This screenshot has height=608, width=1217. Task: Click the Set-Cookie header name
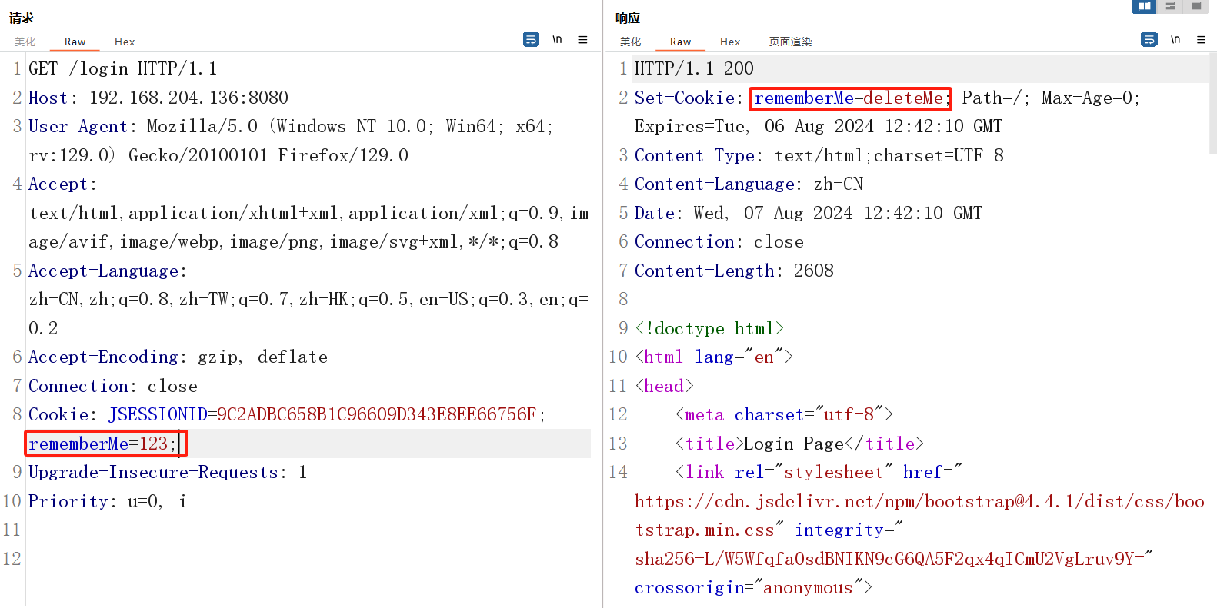(684, 98)
